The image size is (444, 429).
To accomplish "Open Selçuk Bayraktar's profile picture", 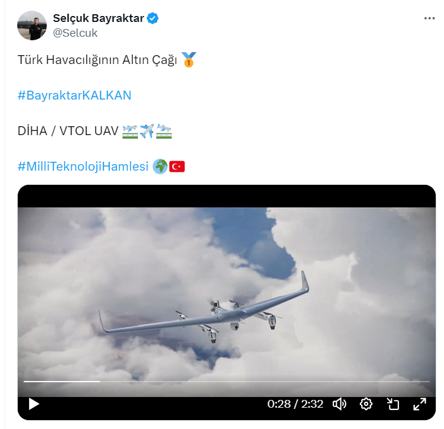I will tap(32, 25).
